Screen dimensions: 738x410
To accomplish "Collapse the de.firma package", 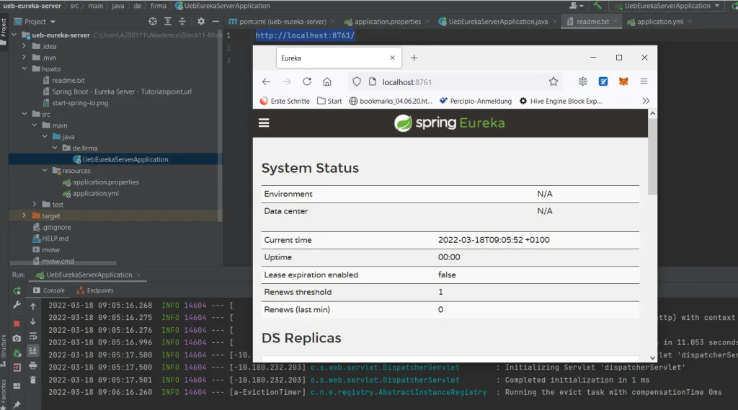I will [55, 148].
